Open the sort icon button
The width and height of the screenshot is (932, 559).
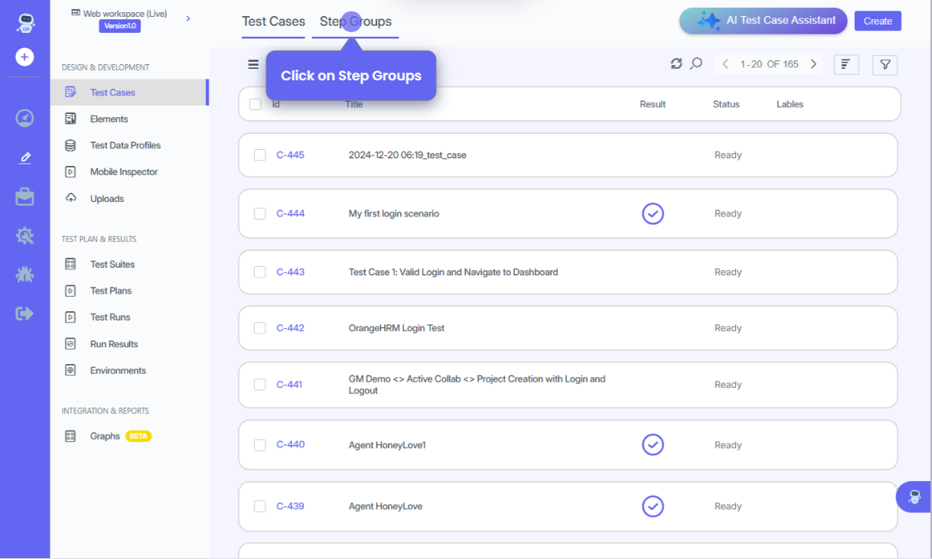846,65
